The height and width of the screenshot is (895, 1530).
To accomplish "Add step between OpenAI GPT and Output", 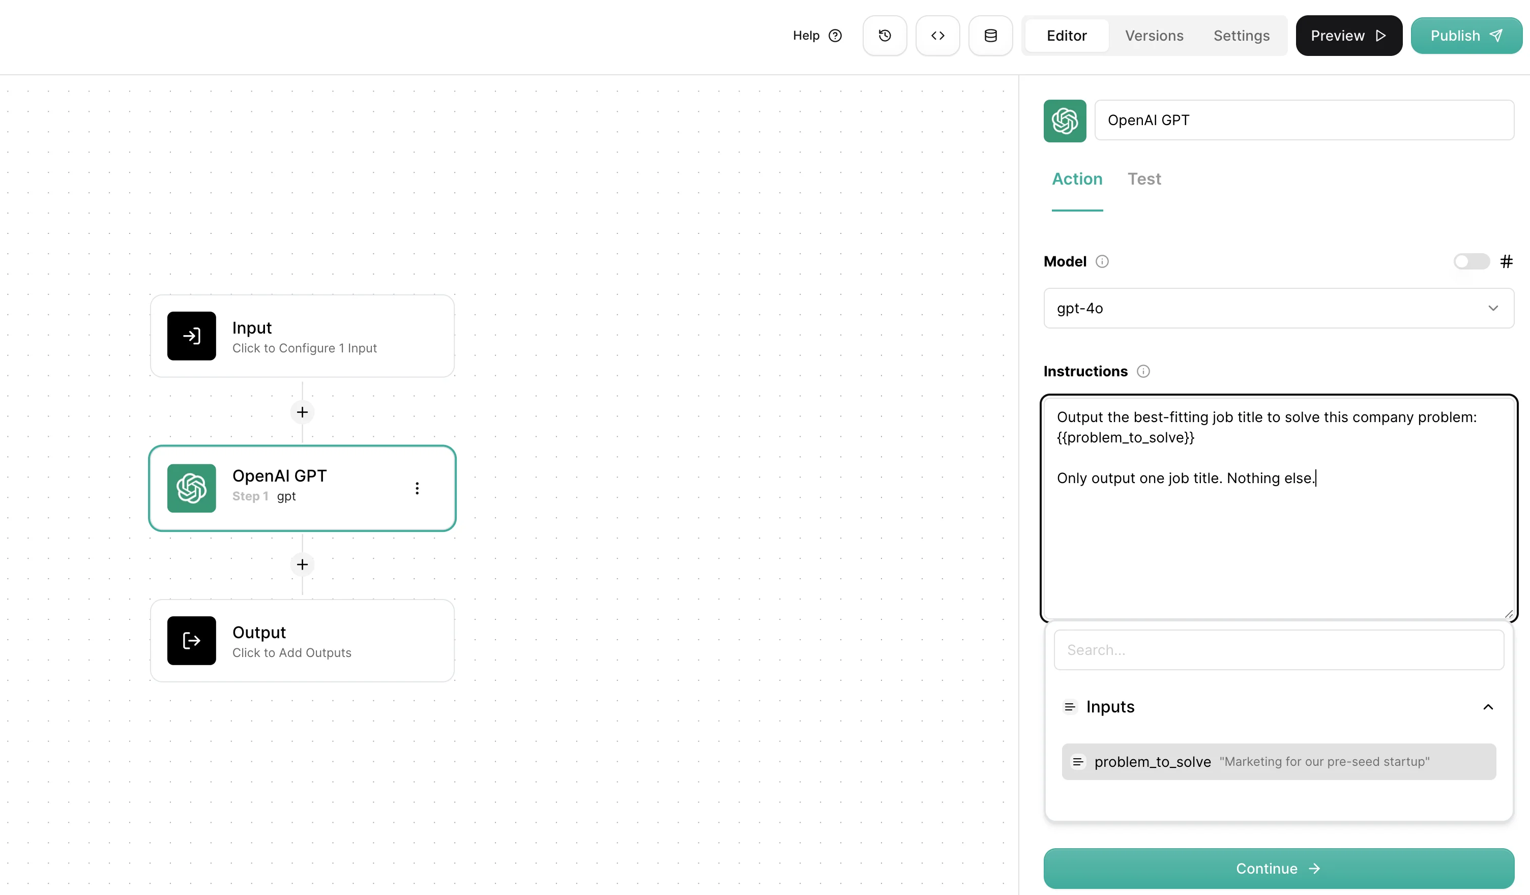I will coord(302,564).
